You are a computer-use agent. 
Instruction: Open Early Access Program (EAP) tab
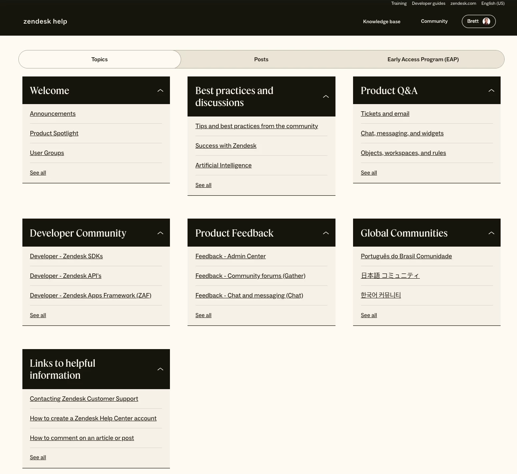(423, 59)
